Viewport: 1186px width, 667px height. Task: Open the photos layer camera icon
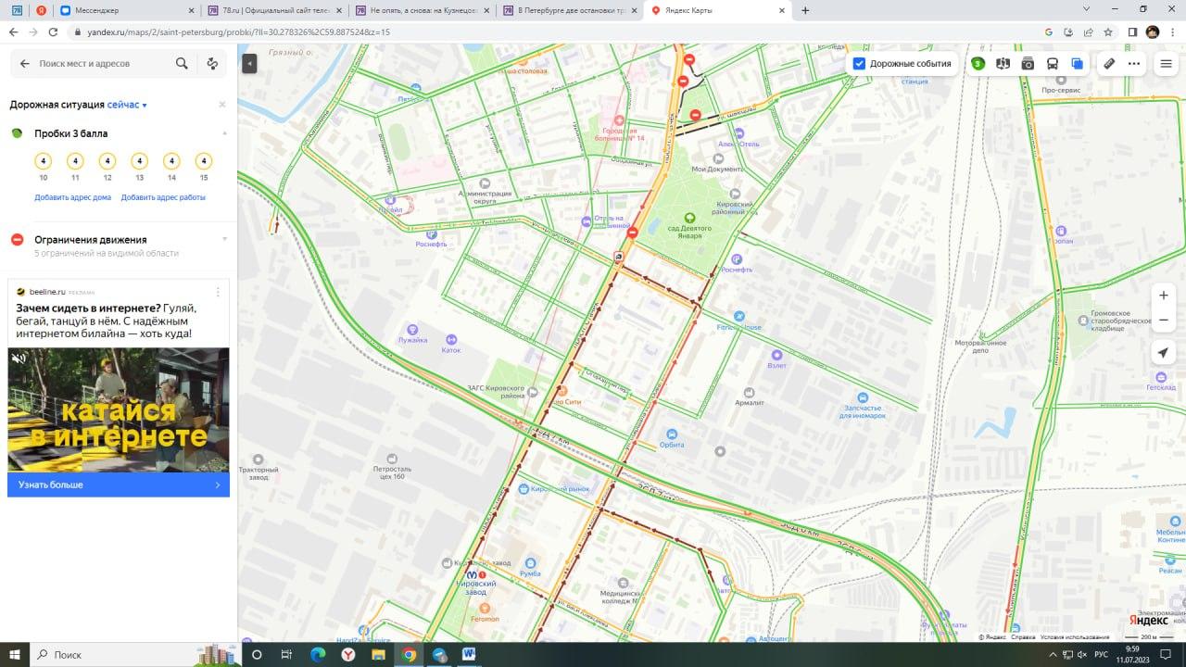click(1028, 64)
